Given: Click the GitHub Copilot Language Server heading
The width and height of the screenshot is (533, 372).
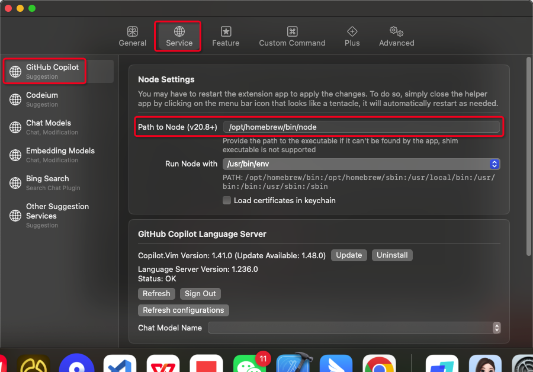Looking at the screenshot, I should (x=202, y=234).
